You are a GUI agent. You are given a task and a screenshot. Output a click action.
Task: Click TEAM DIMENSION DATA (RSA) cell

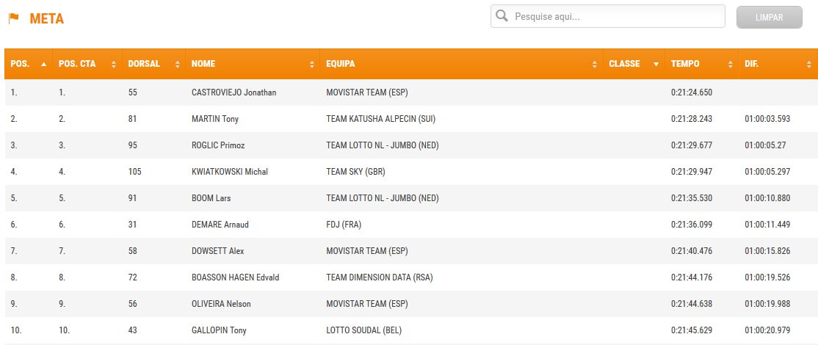tap(380, 277)
